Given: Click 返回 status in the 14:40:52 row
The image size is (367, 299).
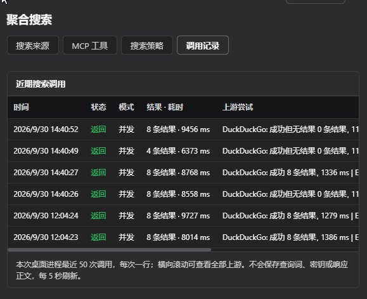Looking at the screenshot, I should pos(98,130).
